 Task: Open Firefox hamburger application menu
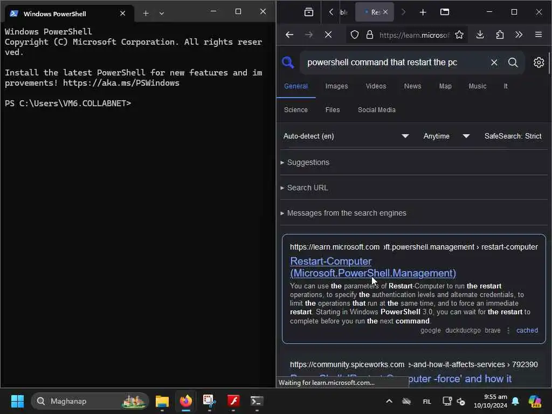click(x=539, y=34)
